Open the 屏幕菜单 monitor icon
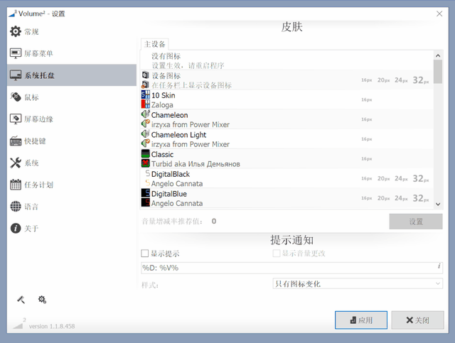Viewport: 455px width, 343px height. tap(16, 53)
